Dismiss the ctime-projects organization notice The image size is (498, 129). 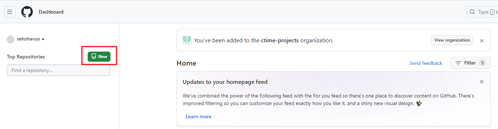(x=482, y=41)
